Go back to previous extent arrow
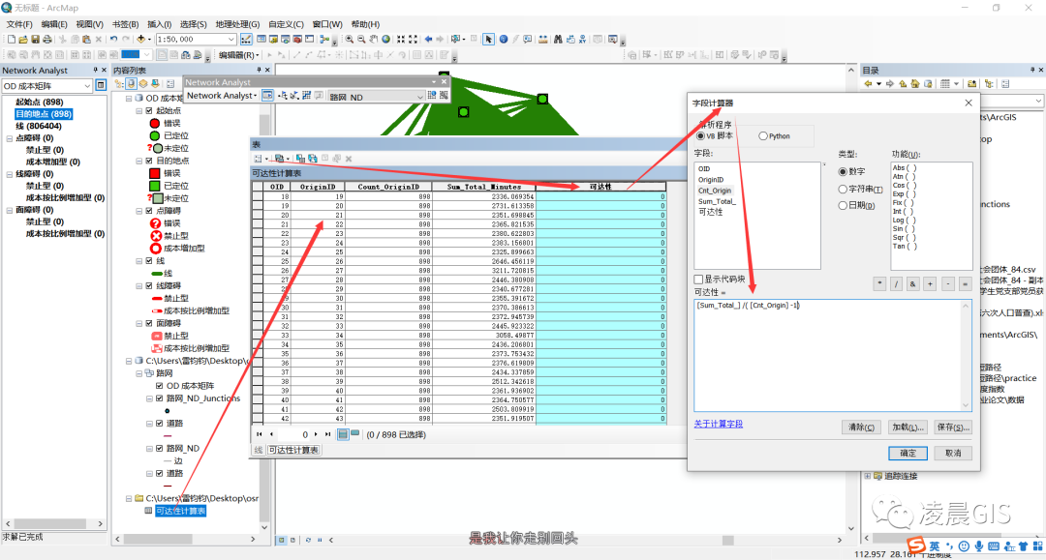The height and width of the screenshot is (560, 1046). coord(428,40)
